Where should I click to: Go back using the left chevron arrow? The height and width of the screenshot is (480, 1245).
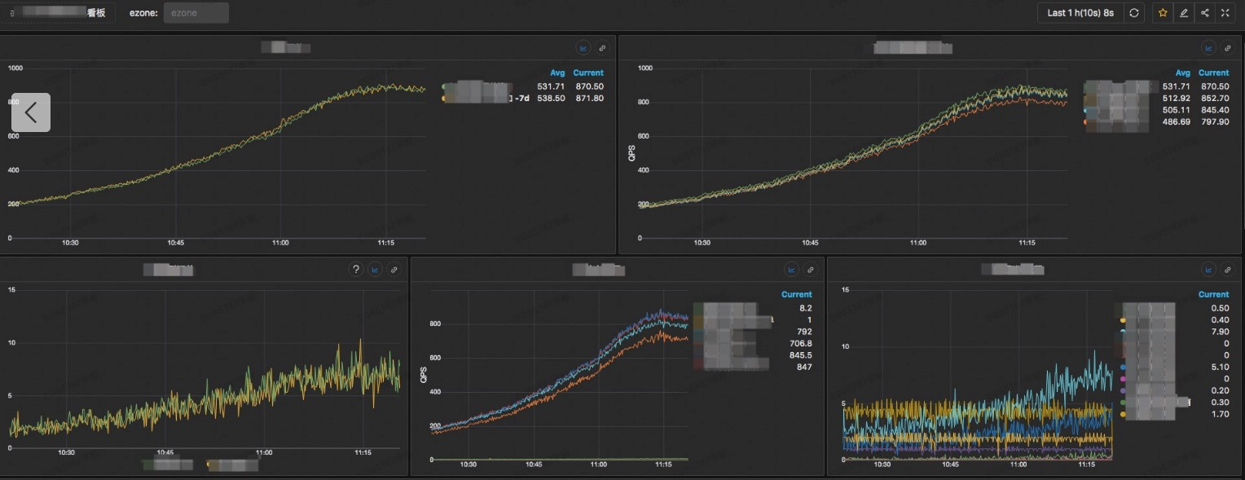coord(31,112)
